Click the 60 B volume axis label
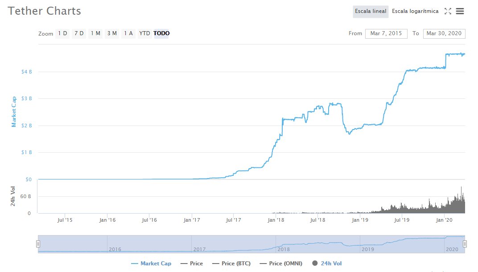478x272 pixels. click(25, 197)
